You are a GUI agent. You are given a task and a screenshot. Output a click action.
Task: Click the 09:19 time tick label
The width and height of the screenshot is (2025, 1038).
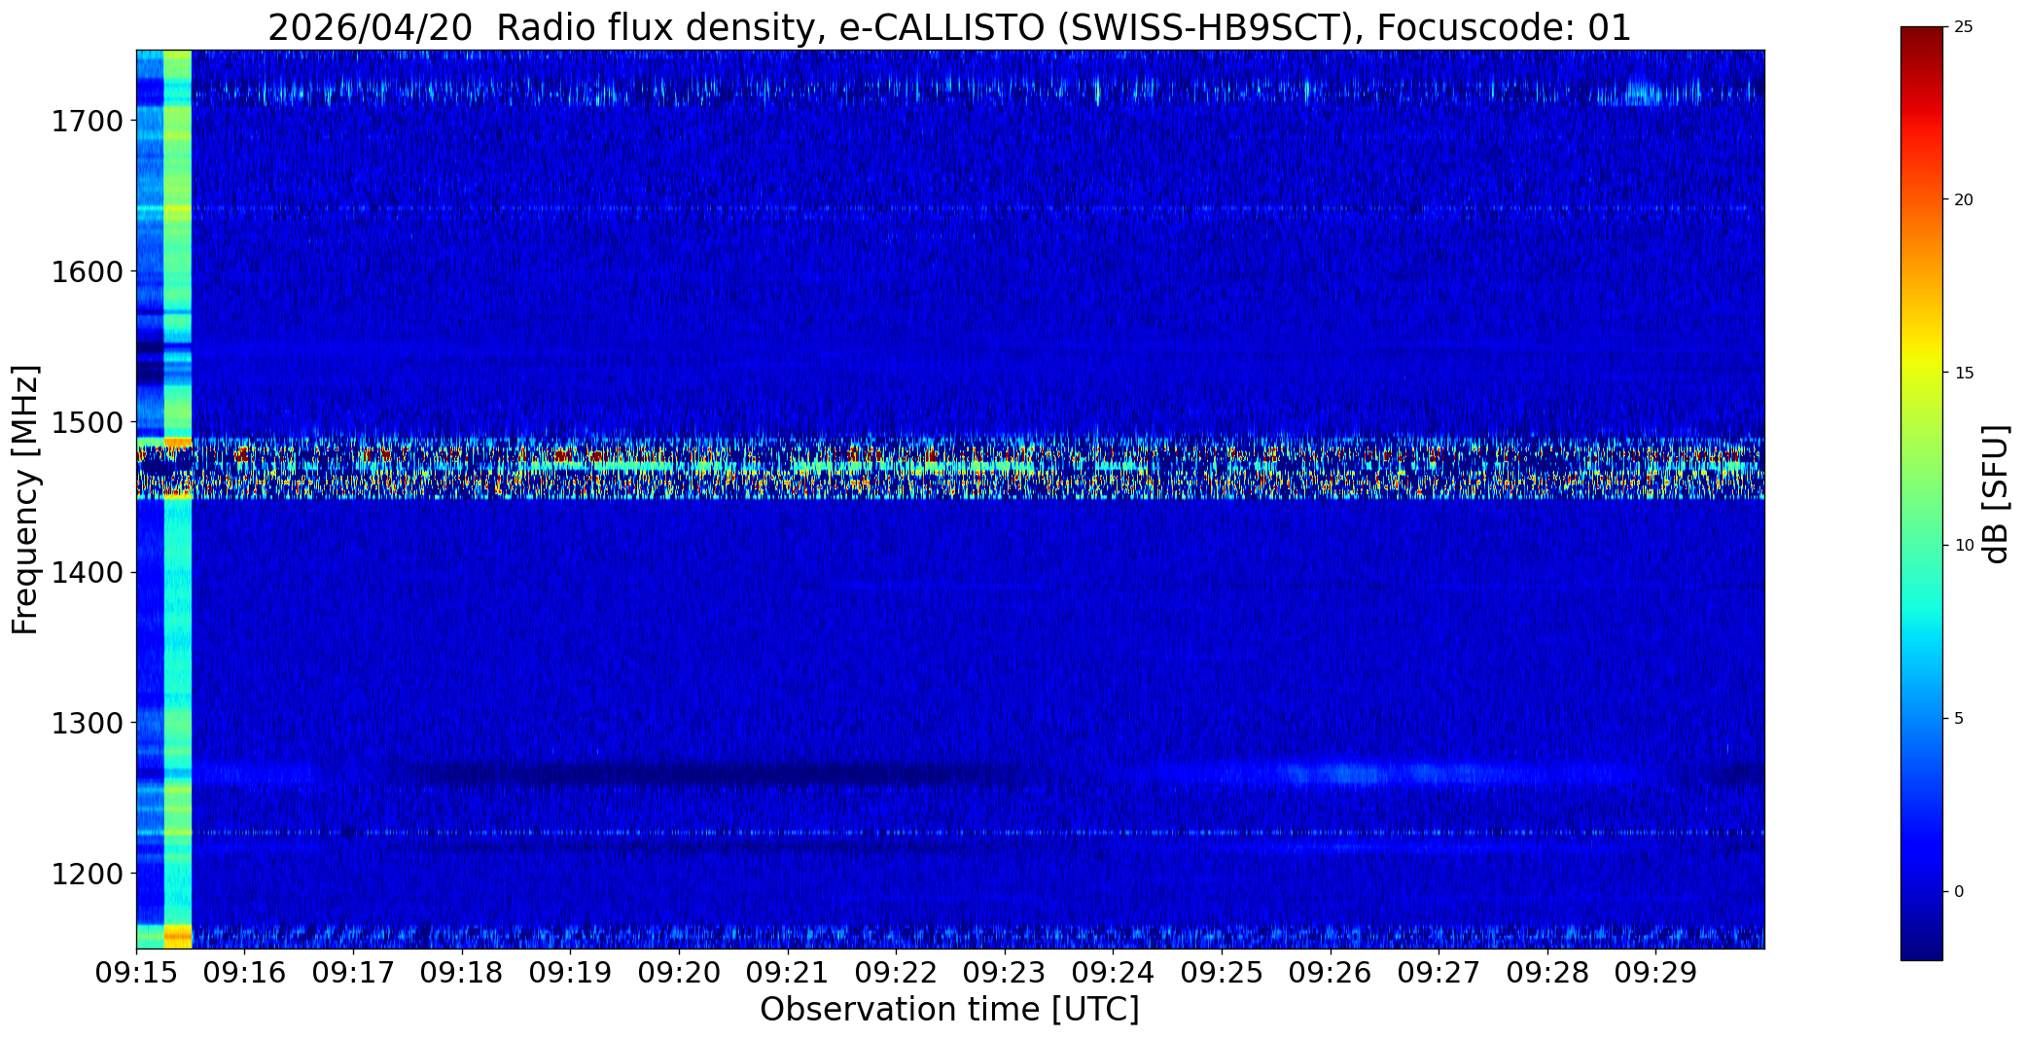coord(571,973)
